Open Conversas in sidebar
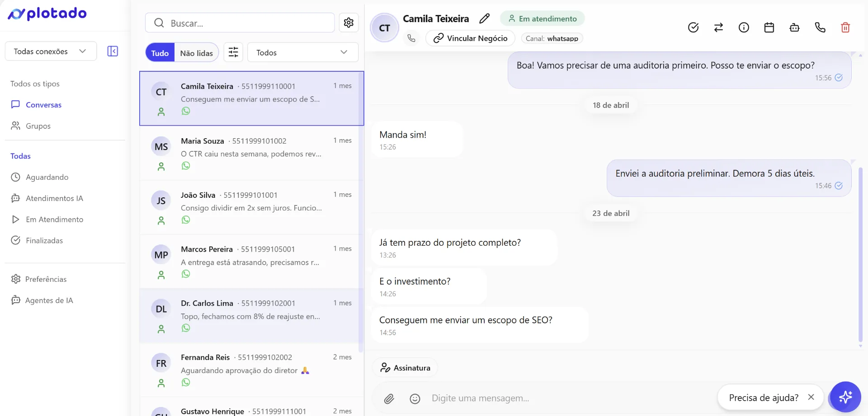The image size is (868, 416). pyautogui.click(x=43, y=104)
